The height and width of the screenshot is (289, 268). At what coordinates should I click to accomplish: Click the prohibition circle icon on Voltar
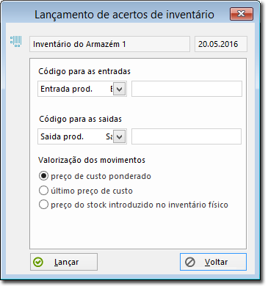pos(190,262)
